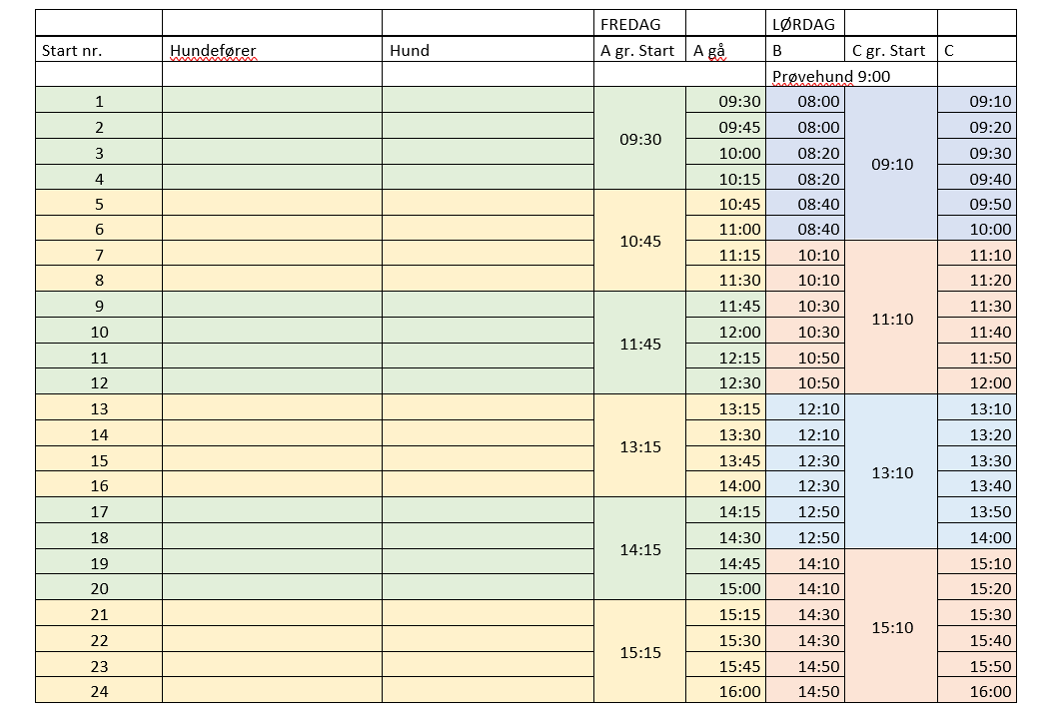
Task: Select the LØRDAG header cell
Action: point(803,24)
